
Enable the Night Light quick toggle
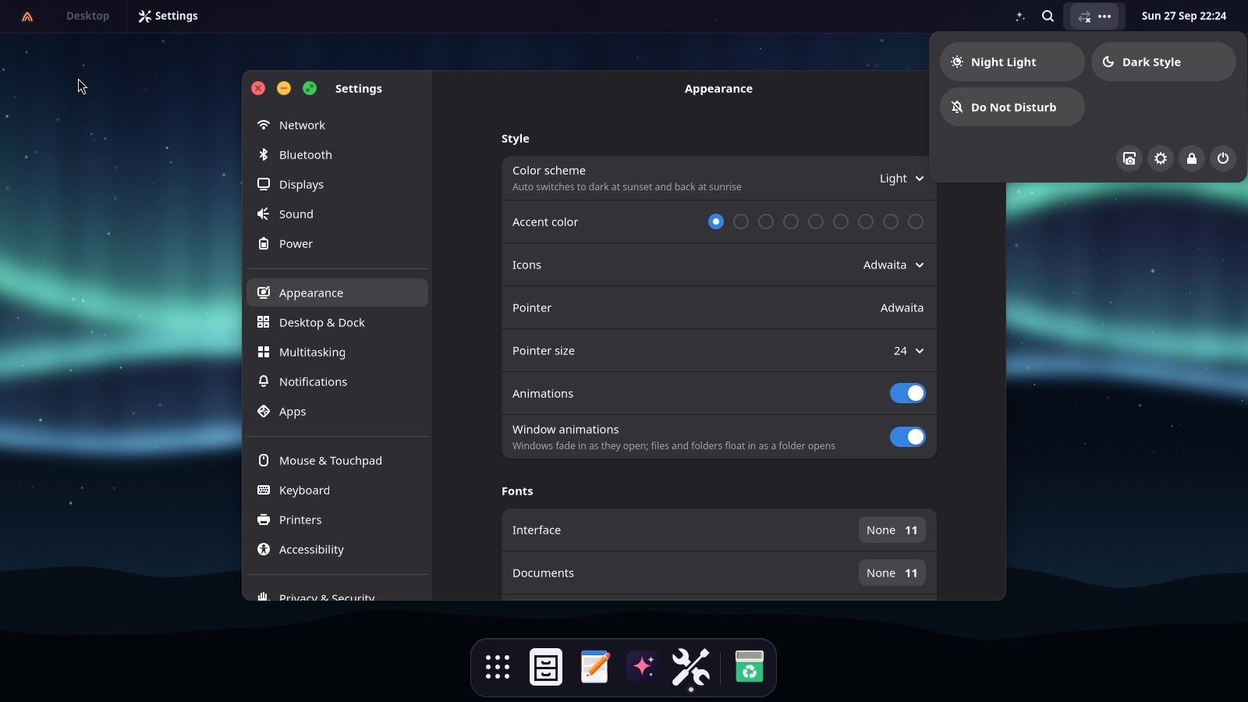[1012, 62]
